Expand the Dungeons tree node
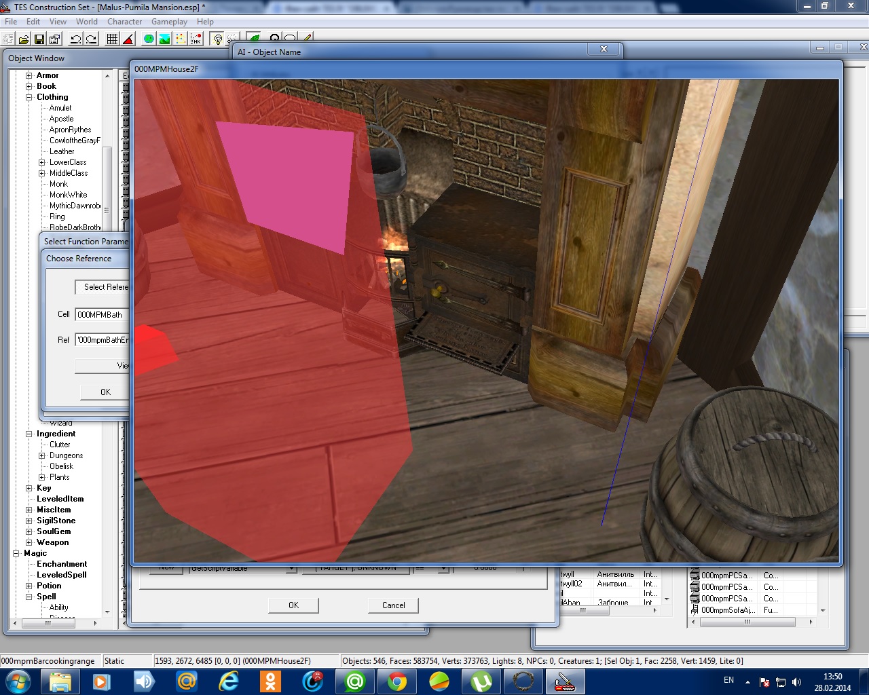The height and width of the screenshot is (695, 869). [x=42, y=455]
